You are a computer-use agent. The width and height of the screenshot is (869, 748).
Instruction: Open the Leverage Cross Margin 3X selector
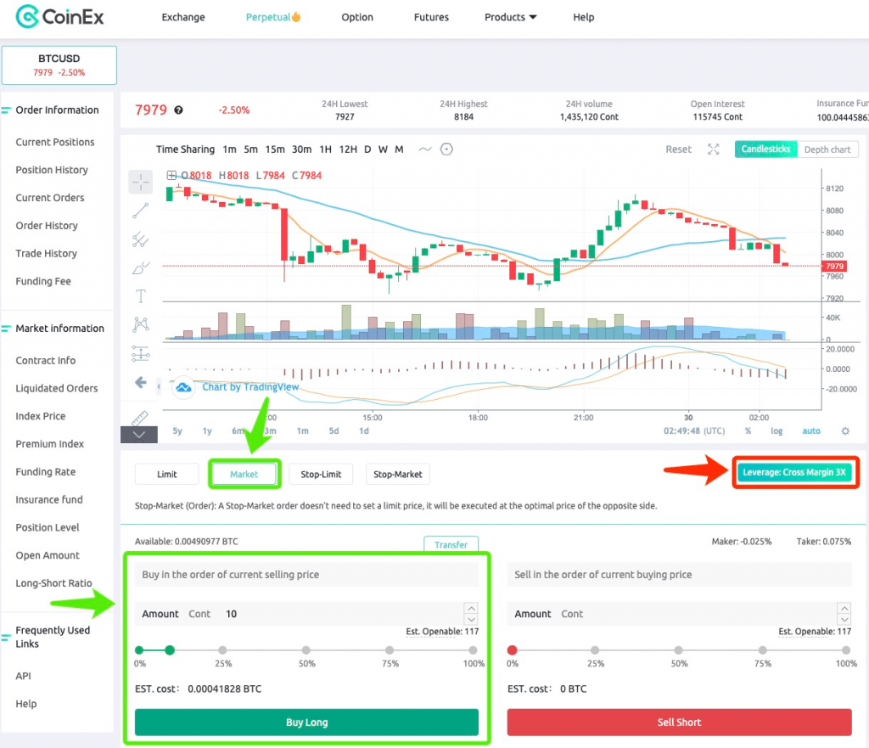[x=794, y=472]
